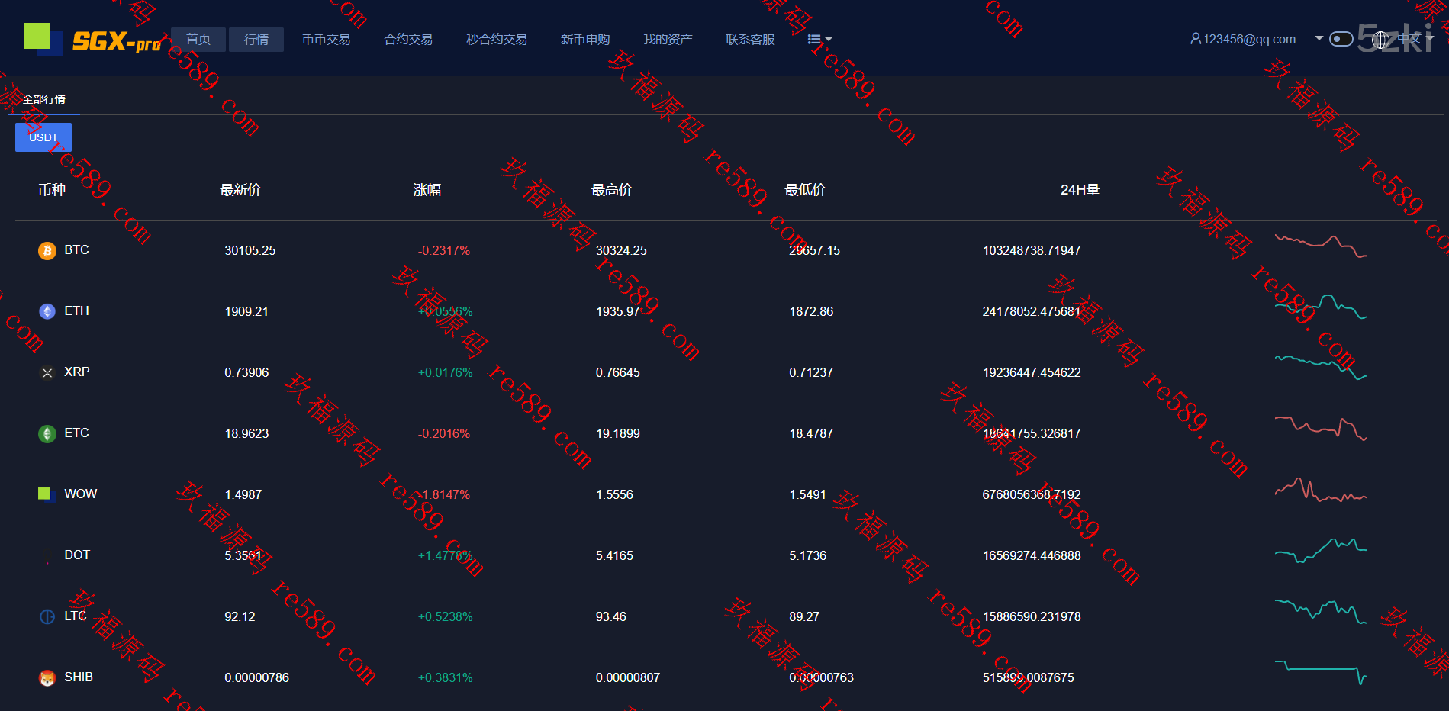This screenshot has width=1449, height=711.
Task: Expand the account dropdown arrow after the email
Action: point(1319,38)
